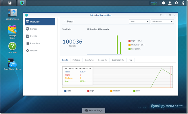Open the notifications speech bubble icon

[x=164, y=3]
